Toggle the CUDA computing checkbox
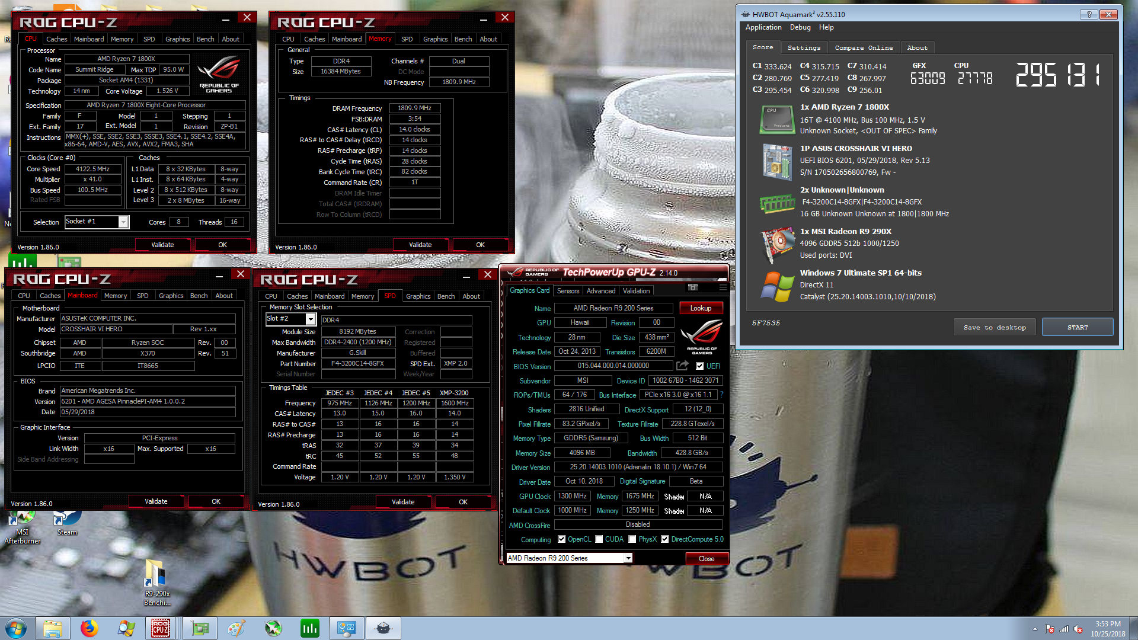The width and height of the screenshot is (1138, 640). point(599,539)
